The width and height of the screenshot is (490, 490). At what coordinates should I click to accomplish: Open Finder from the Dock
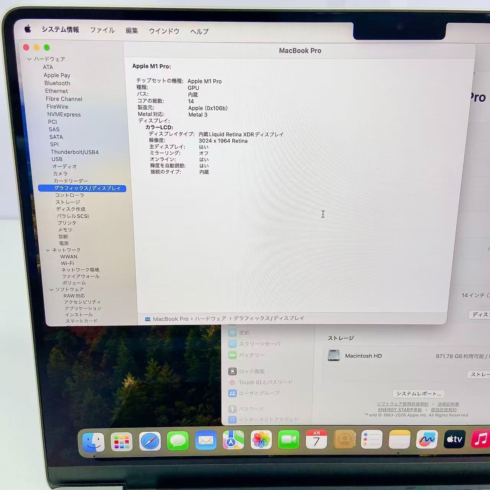[x=93, y=443]
